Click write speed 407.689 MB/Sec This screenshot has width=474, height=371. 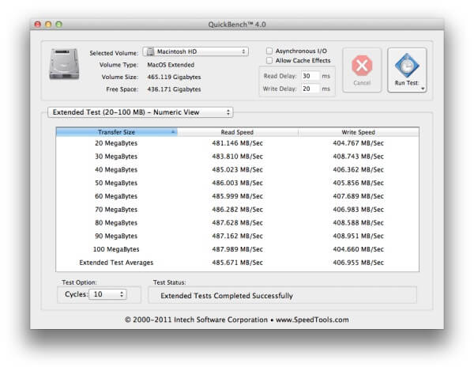[x=358, y=196]
